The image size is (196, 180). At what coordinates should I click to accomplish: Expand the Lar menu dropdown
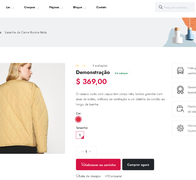(x=10, y=7)
